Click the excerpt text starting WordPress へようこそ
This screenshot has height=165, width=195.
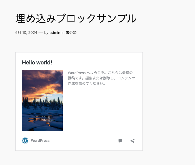coord(101,78)
